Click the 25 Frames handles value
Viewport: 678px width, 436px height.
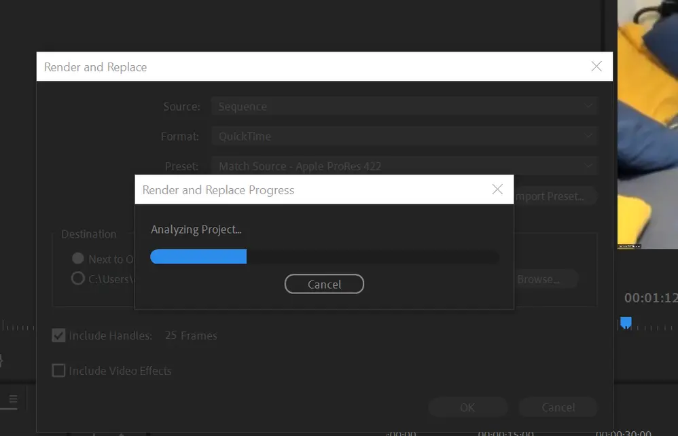coord(191,335)
